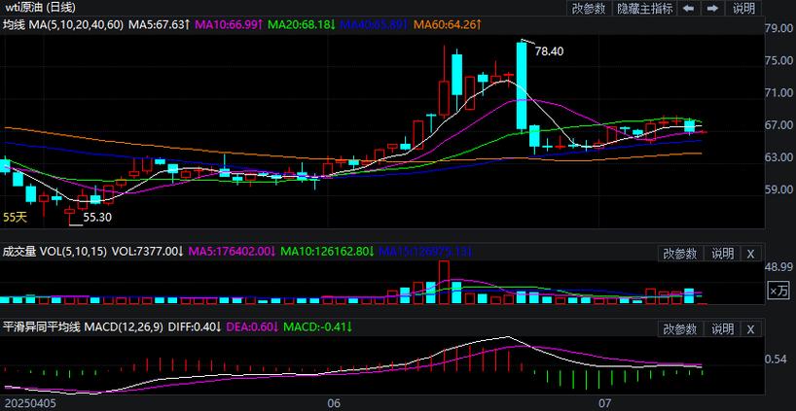Show 说明 for the volume indicator
The width and height of the screenshot is (796, 411).
point(722,254)
